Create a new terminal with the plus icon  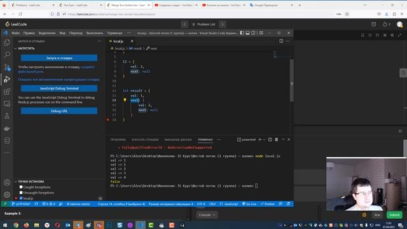point(259,139)
